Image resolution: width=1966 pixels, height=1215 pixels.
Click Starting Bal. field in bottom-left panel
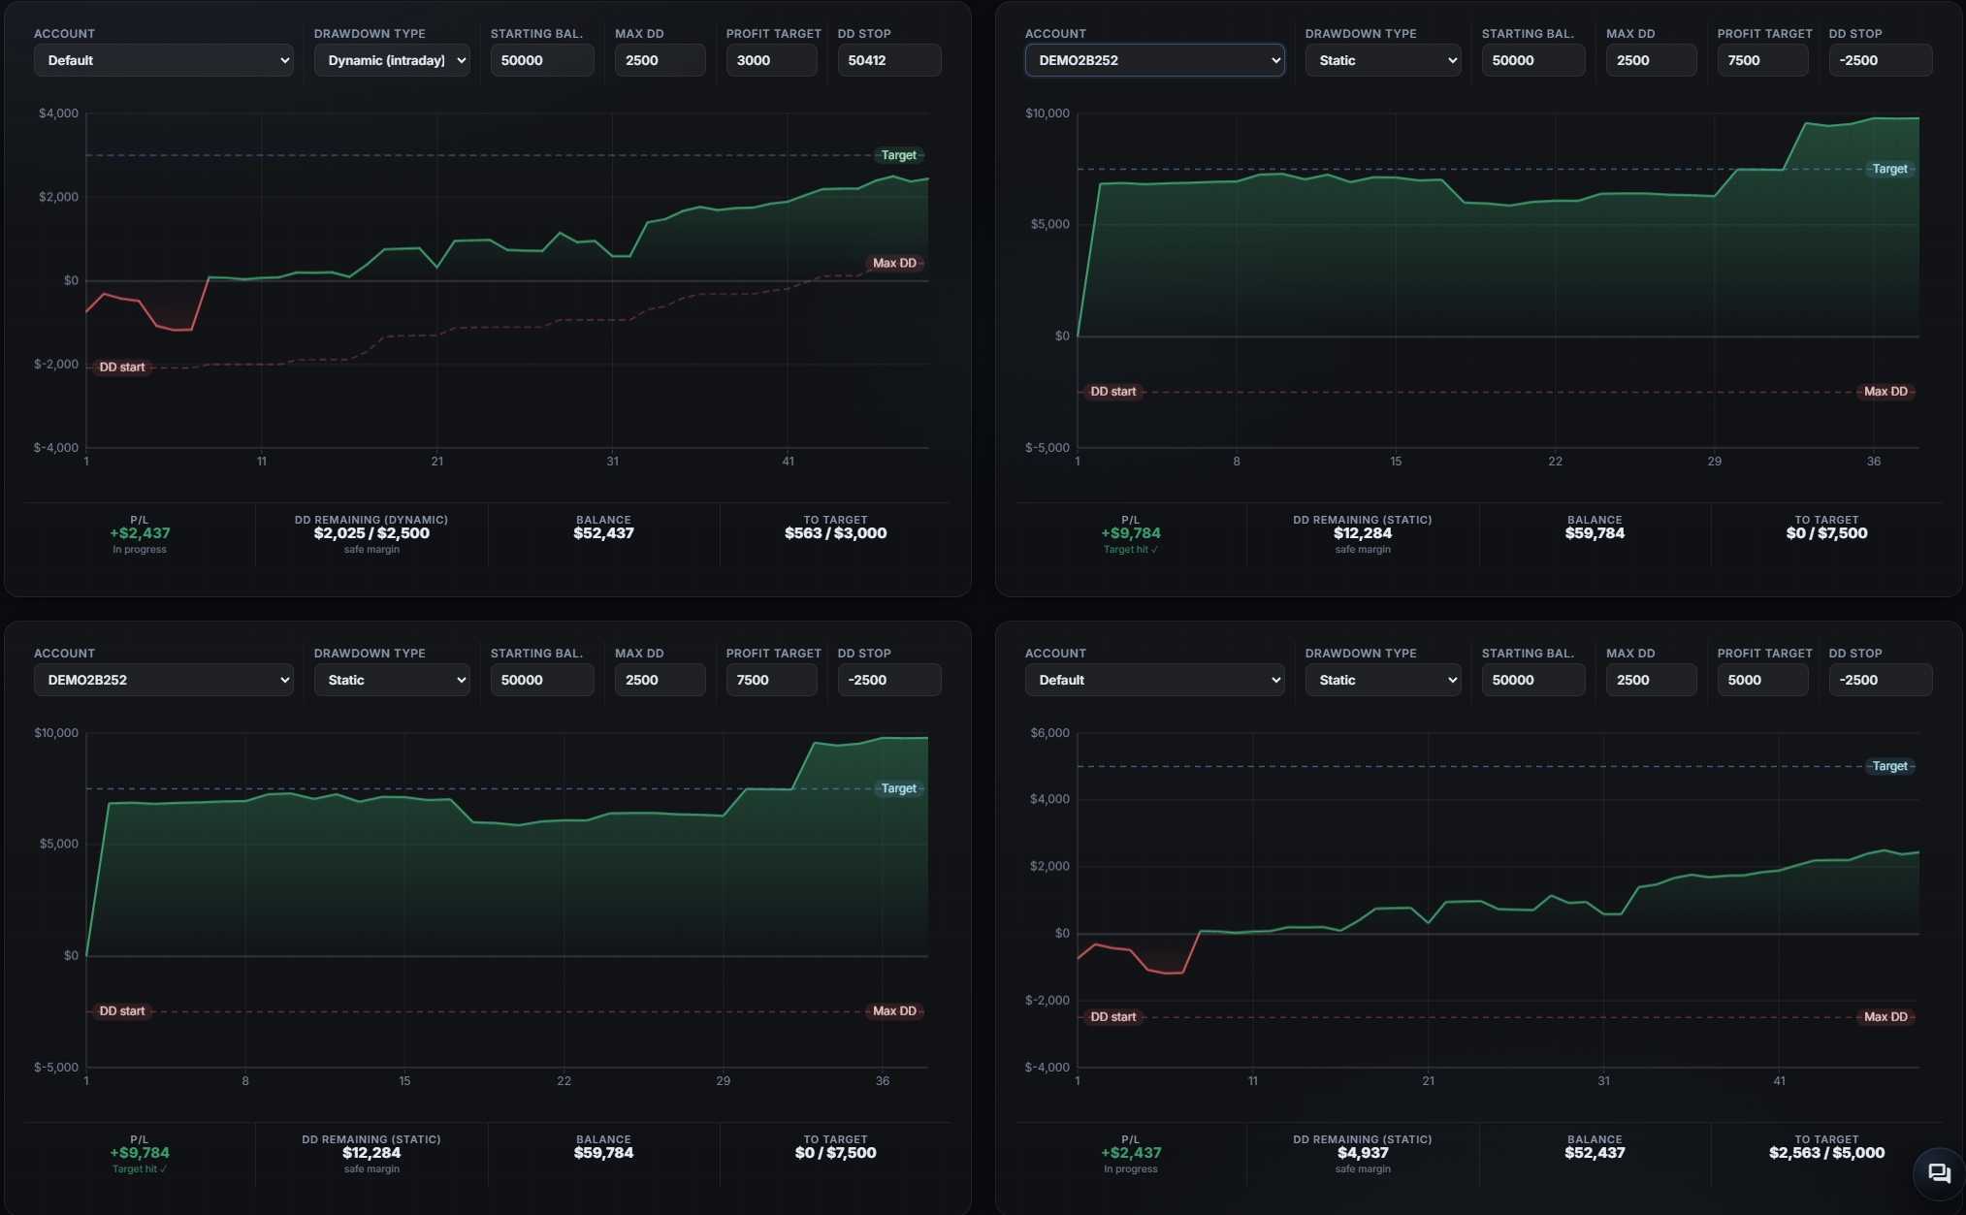542,680
